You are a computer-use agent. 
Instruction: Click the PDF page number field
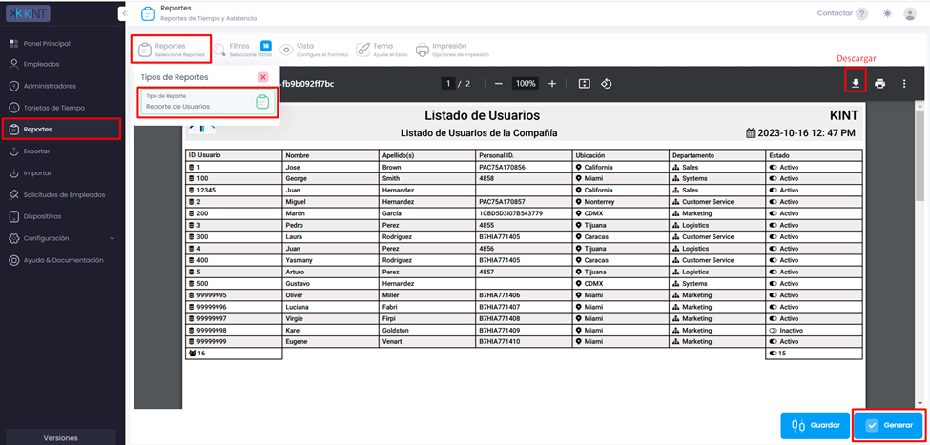pos(448,84)
